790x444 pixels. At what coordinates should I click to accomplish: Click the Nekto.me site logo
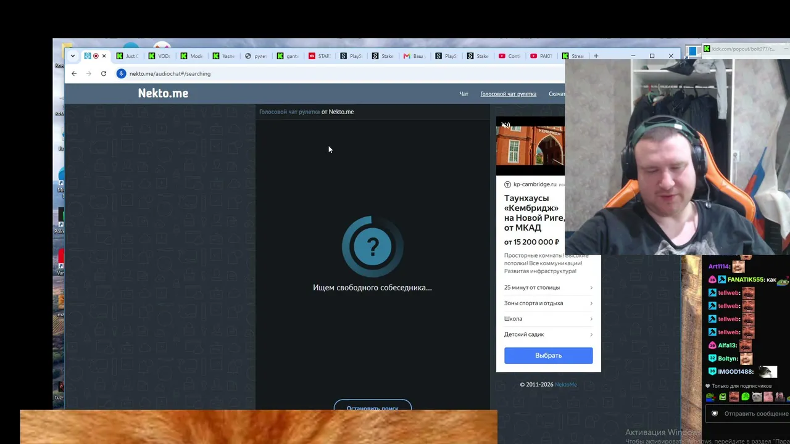click(x=163, y=93)
